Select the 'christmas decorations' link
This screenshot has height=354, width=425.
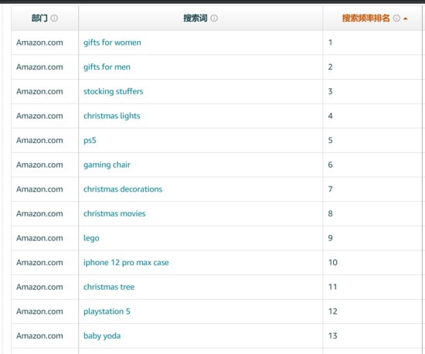coord(123,189)
